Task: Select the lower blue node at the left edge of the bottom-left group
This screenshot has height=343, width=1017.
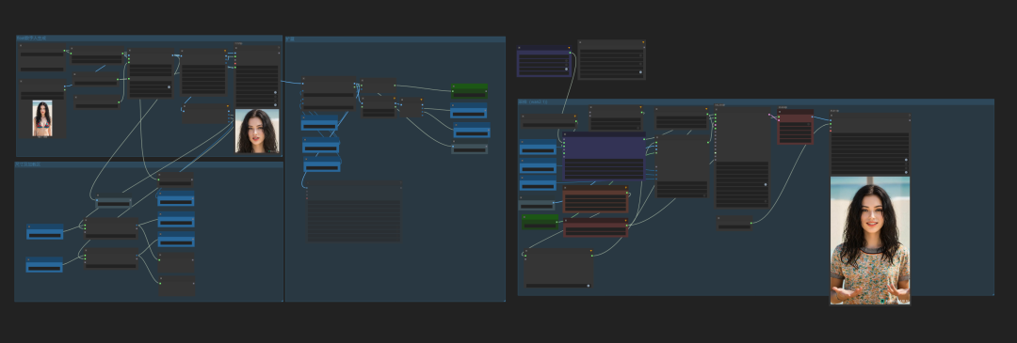Action: tap(44, 265)
